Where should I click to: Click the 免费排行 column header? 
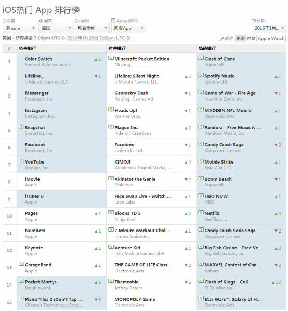pos(28,48)
